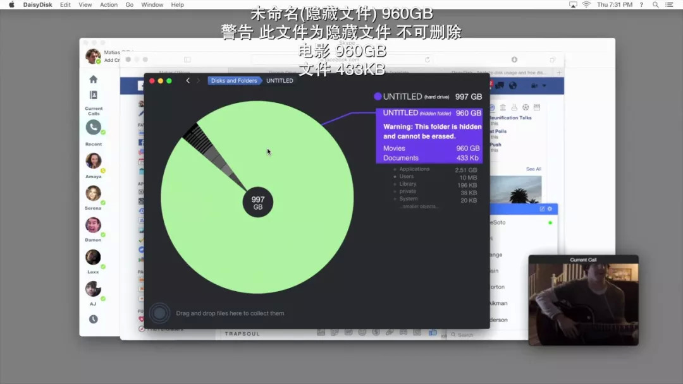The image size is (683, 384).
Task: Click the See All link on Facebook
Action: click(x=533, y=169)
